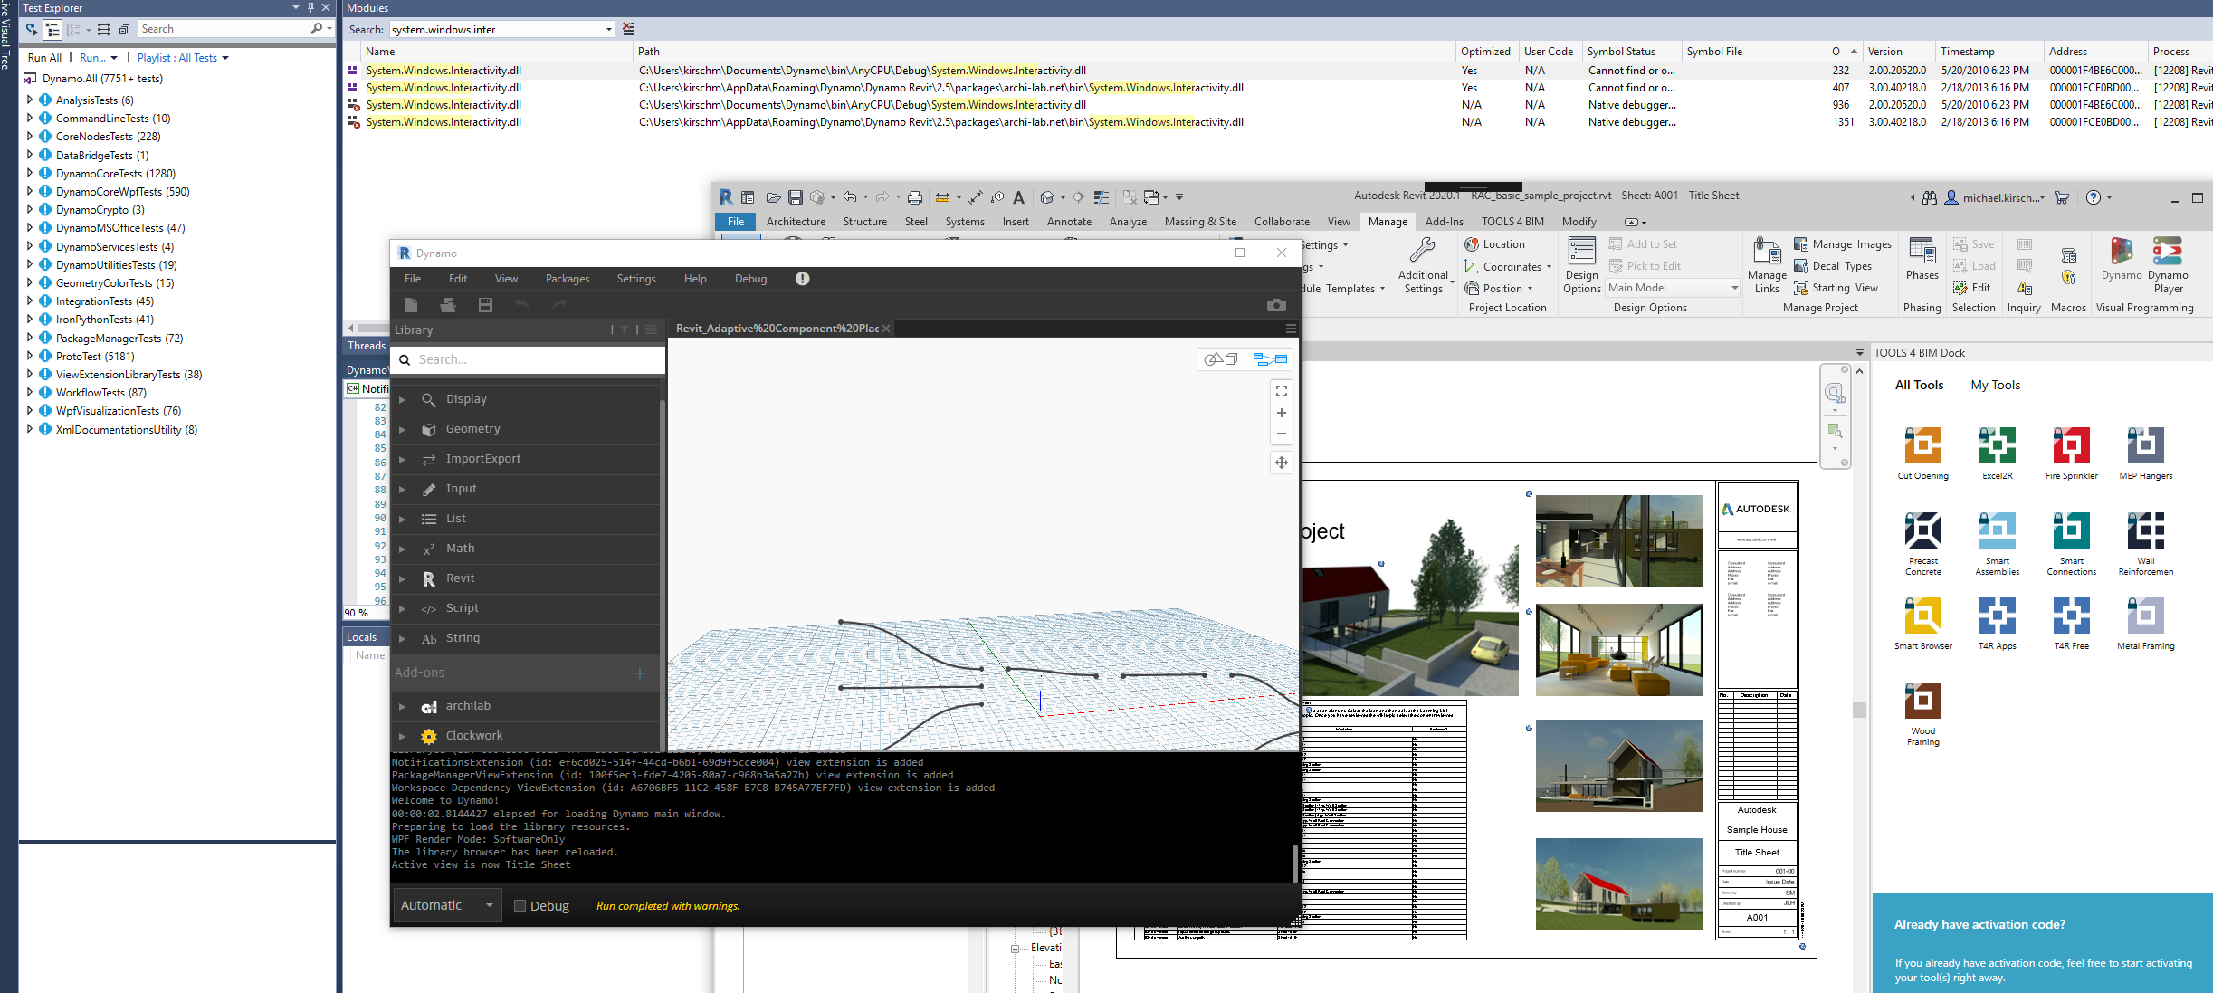The height and width of the screenshot is (993, 2213).
Task: Toggle graph view in Dynamo canvas
Action: (1270, 359)
